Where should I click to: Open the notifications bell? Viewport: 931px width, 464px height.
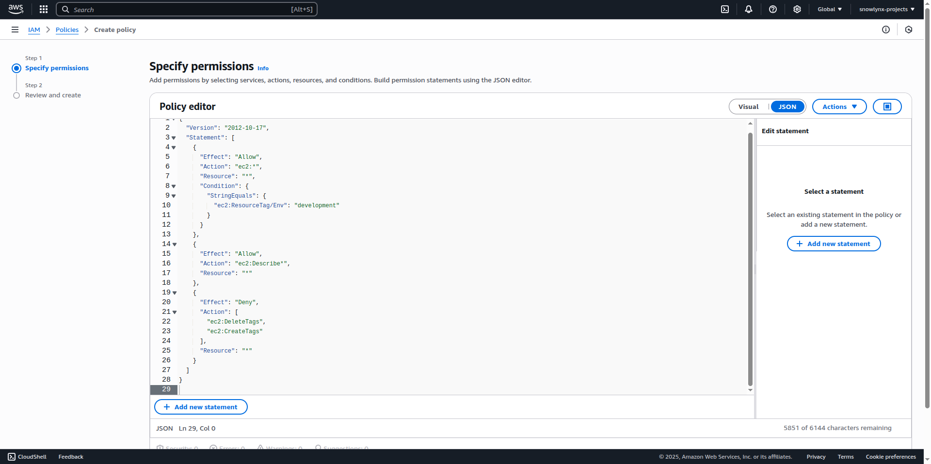click(749, 9)
